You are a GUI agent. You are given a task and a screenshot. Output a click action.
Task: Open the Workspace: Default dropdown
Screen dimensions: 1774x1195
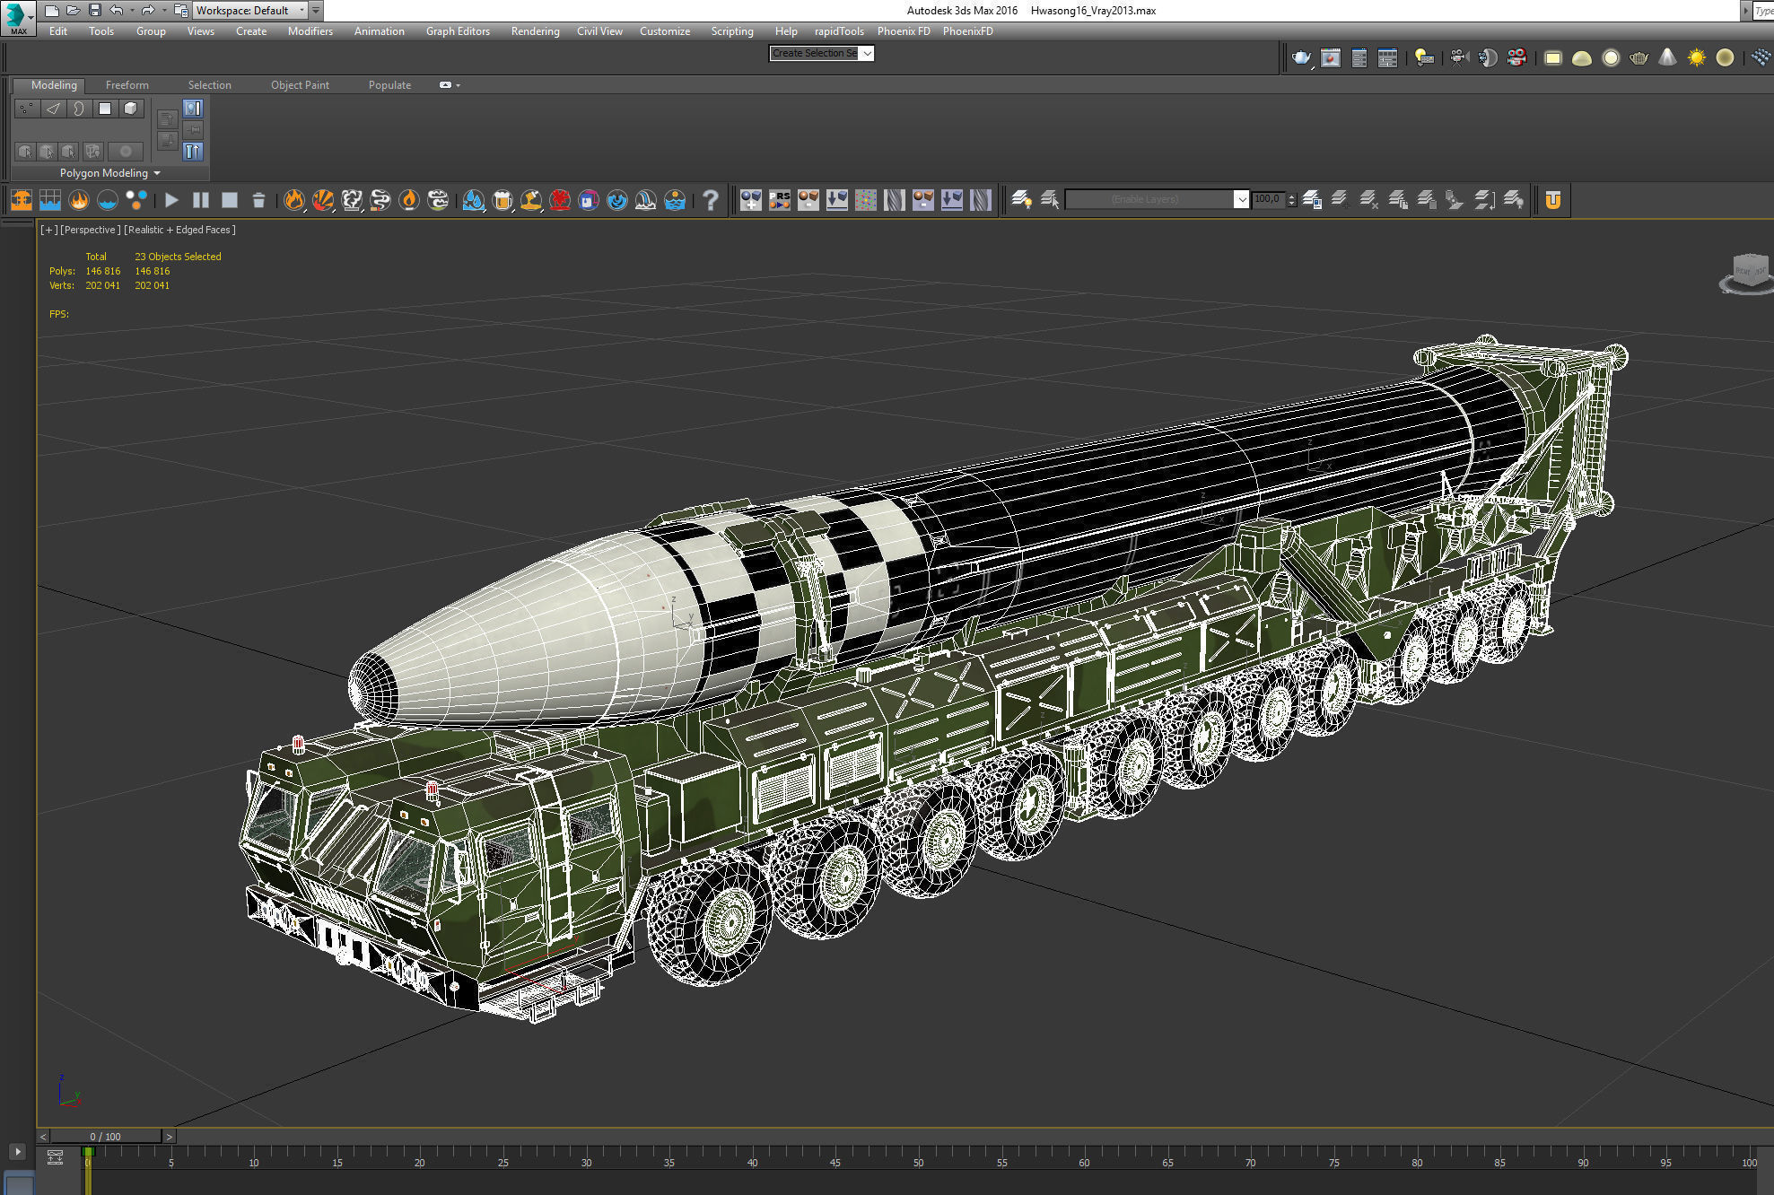click(x=250, y=11)
